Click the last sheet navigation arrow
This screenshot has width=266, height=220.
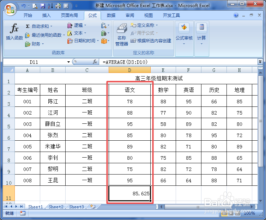tap(22, 207)
